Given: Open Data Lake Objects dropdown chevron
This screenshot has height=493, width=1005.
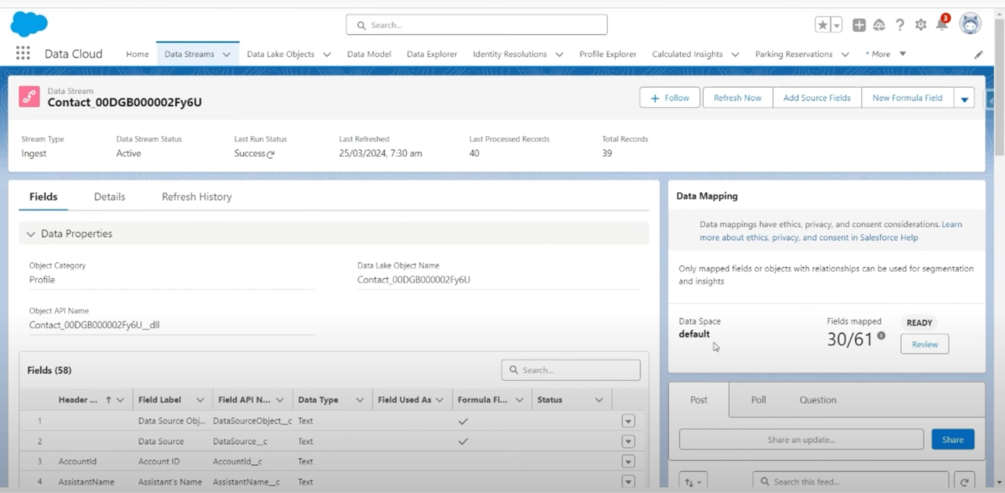Looking at the screenshot, I should pyautogui.click(x=327, y=55).
